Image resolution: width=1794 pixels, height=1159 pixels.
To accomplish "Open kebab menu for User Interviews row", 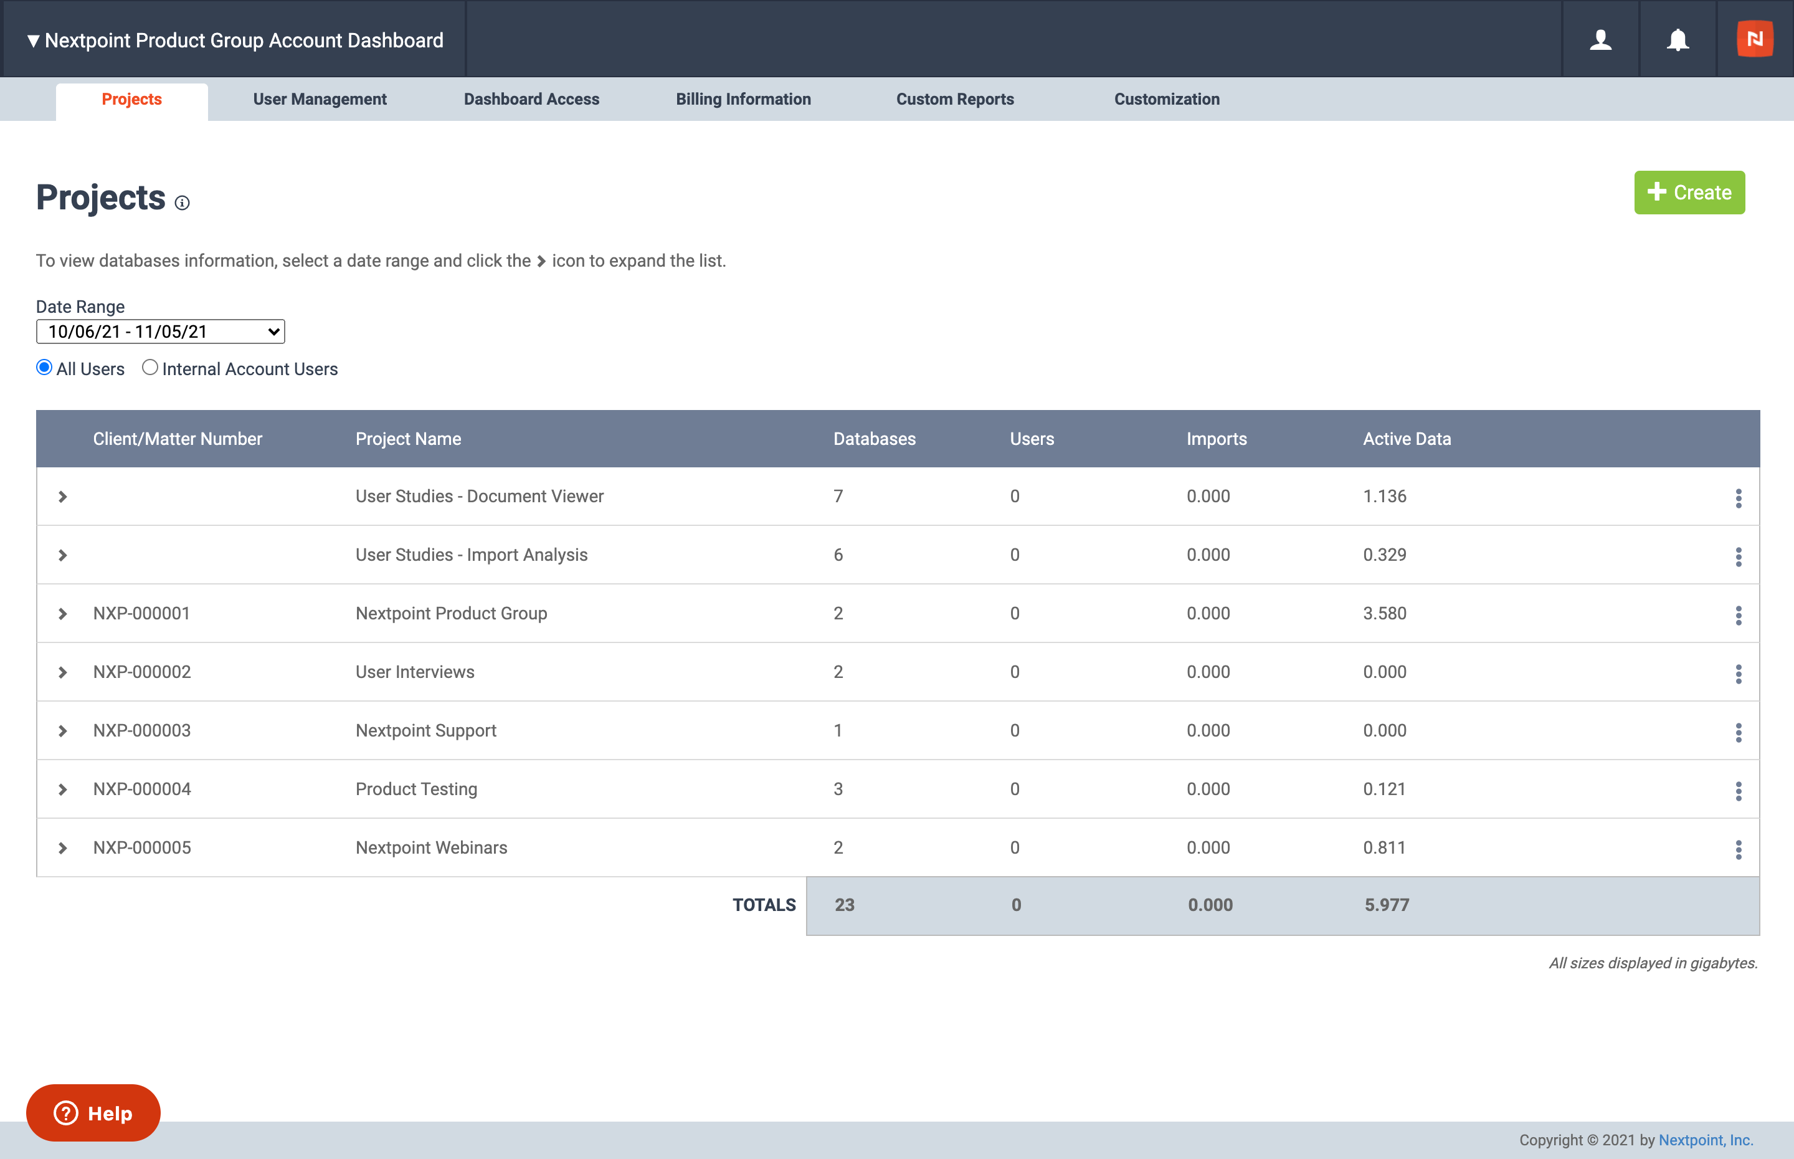I will [1739, 674].
